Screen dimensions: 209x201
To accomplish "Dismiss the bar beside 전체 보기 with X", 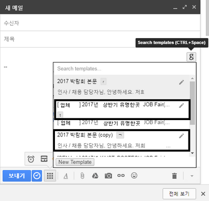I will [x=203, y=194].
